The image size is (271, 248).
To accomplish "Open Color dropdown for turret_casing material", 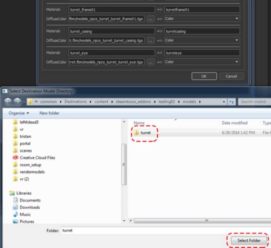I will [x=202, y=40].
